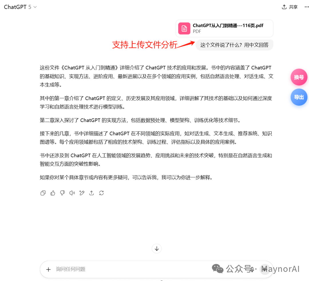This screenshot has width=309, height=281.
Task: Start voice mode from the input bar
Action: click(265, 269)
